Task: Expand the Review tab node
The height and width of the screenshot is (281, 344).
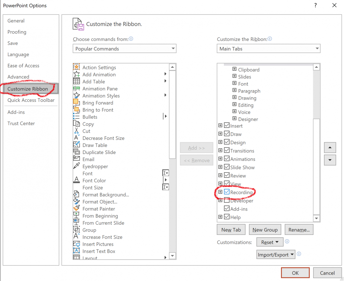Action: click(x=220, y=175)
